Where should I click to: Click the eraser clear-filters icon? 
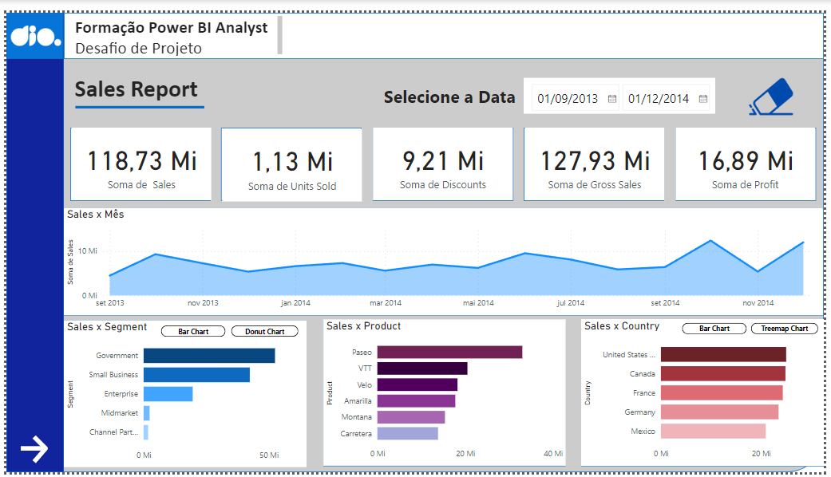[771, 97]
